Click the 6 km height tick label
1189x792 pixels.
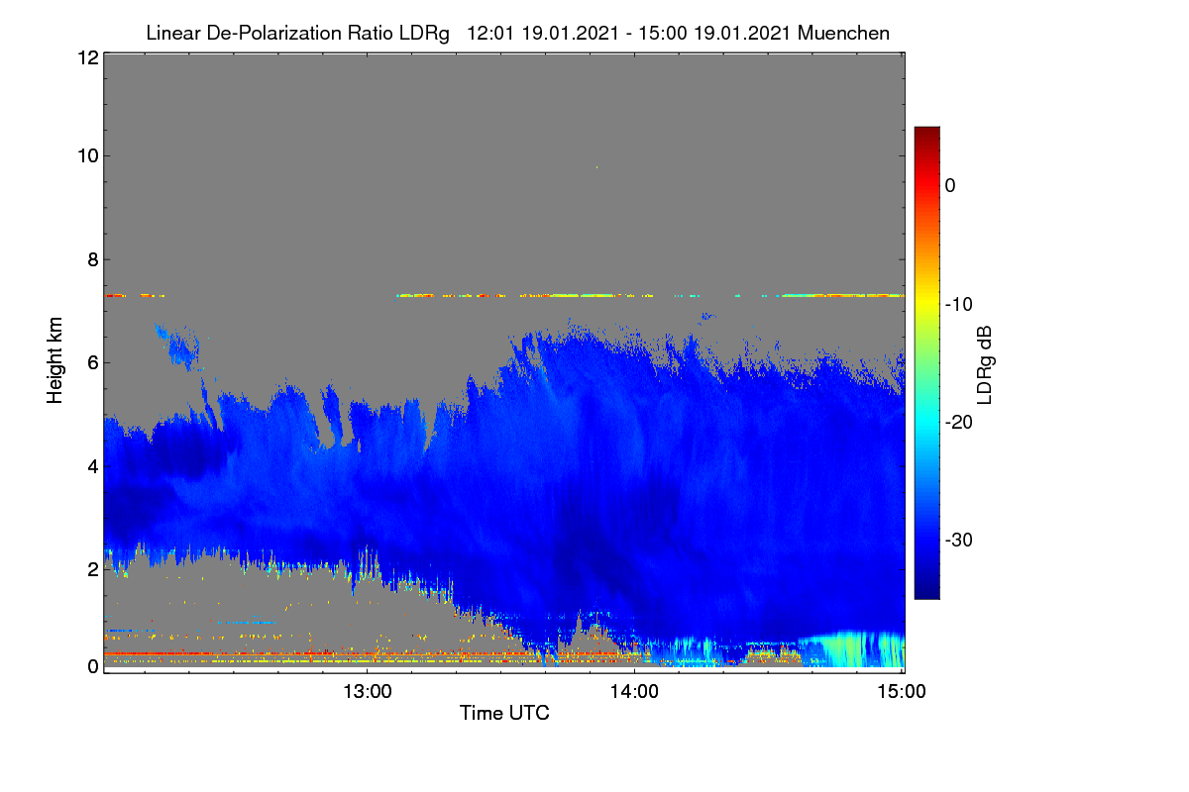(93, 362)
